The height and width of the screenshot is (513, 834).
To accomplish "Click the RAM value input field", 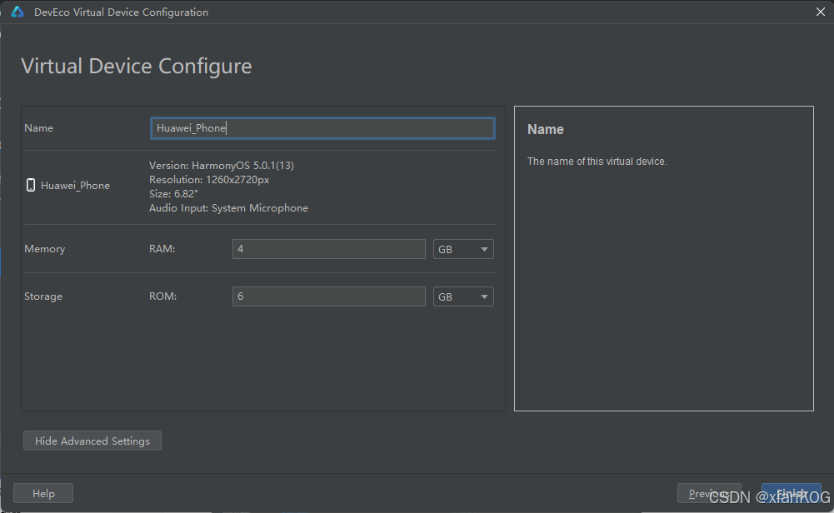I will coord(329,249).
